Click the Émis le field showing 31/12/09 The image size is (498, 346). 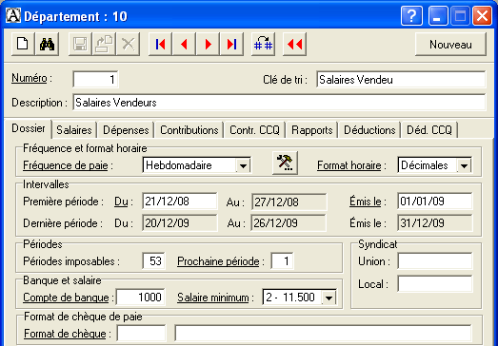pyautogui.click(x=435, y=223)
